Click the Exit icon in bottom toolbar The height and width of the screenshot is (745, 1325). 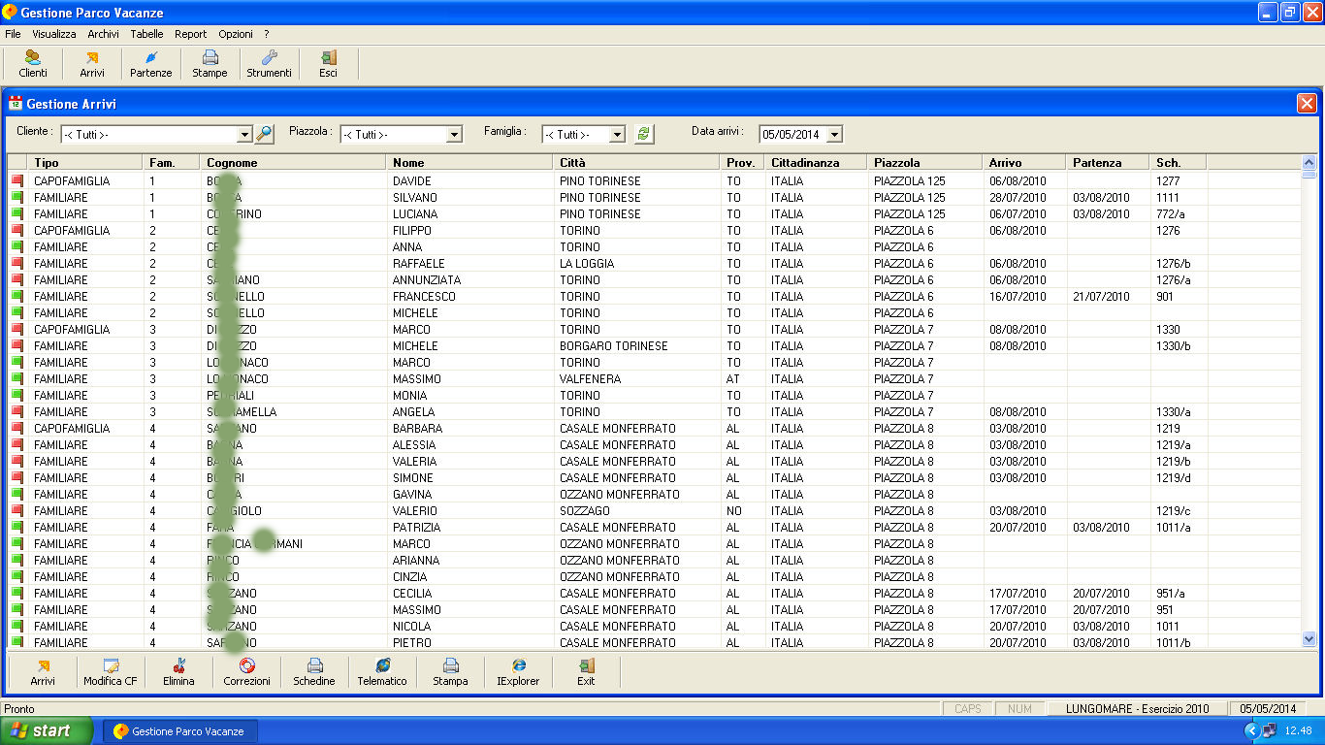click(x=586, y=672)
